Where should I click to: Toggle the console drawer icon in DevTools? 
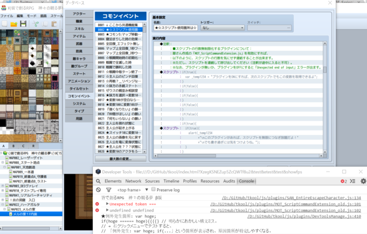pos(353,181)
